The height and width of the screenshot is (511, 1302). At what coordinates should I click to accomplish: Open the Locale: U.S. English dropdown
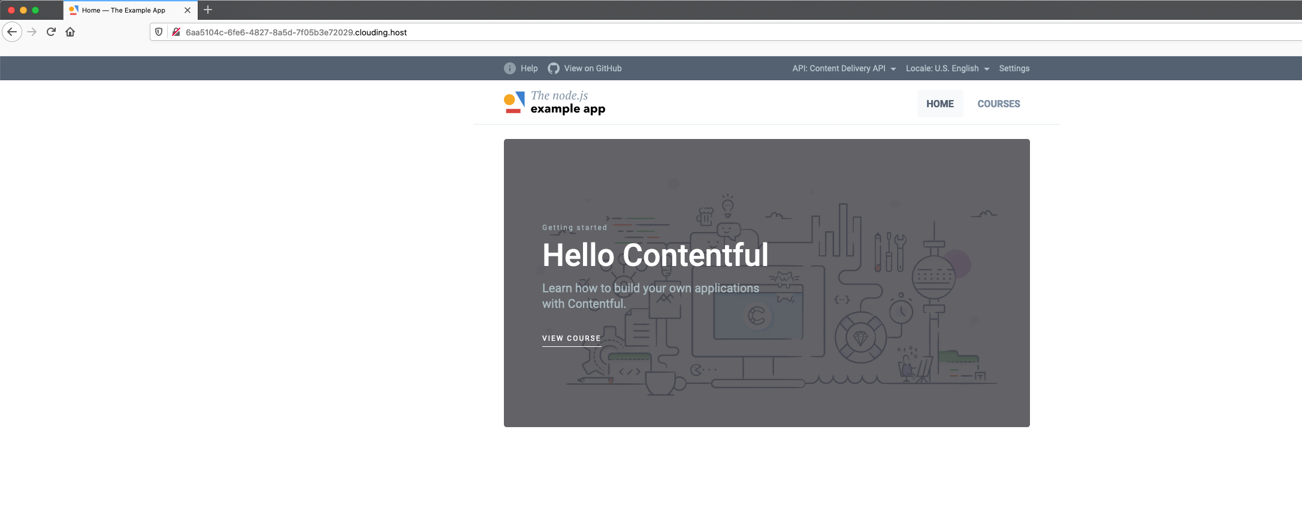947,68
